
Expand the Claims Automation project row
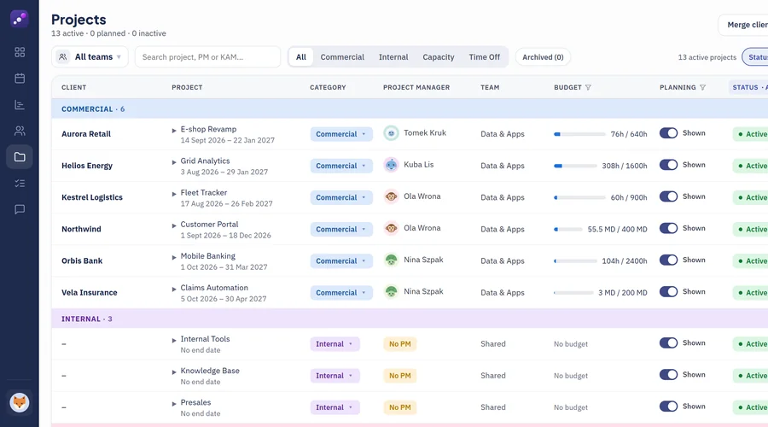(x=174, y=290)
